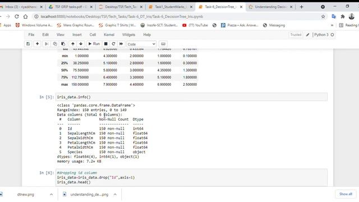359x202 pixels.
Task: Interrupt the kernel with the stop icon
Action: 106,44
